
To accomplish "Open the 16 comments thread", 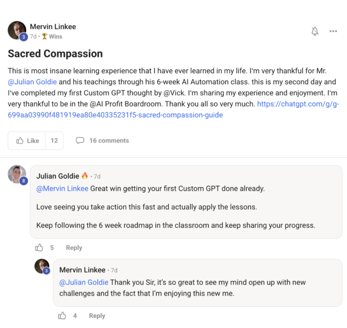I will 103,141.
